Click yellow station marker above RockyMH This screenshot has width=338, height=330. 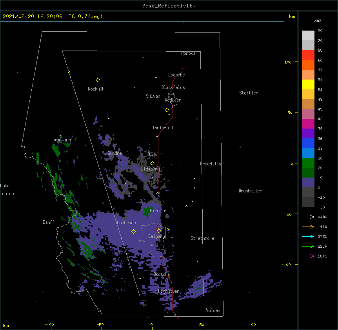point(98,80)
